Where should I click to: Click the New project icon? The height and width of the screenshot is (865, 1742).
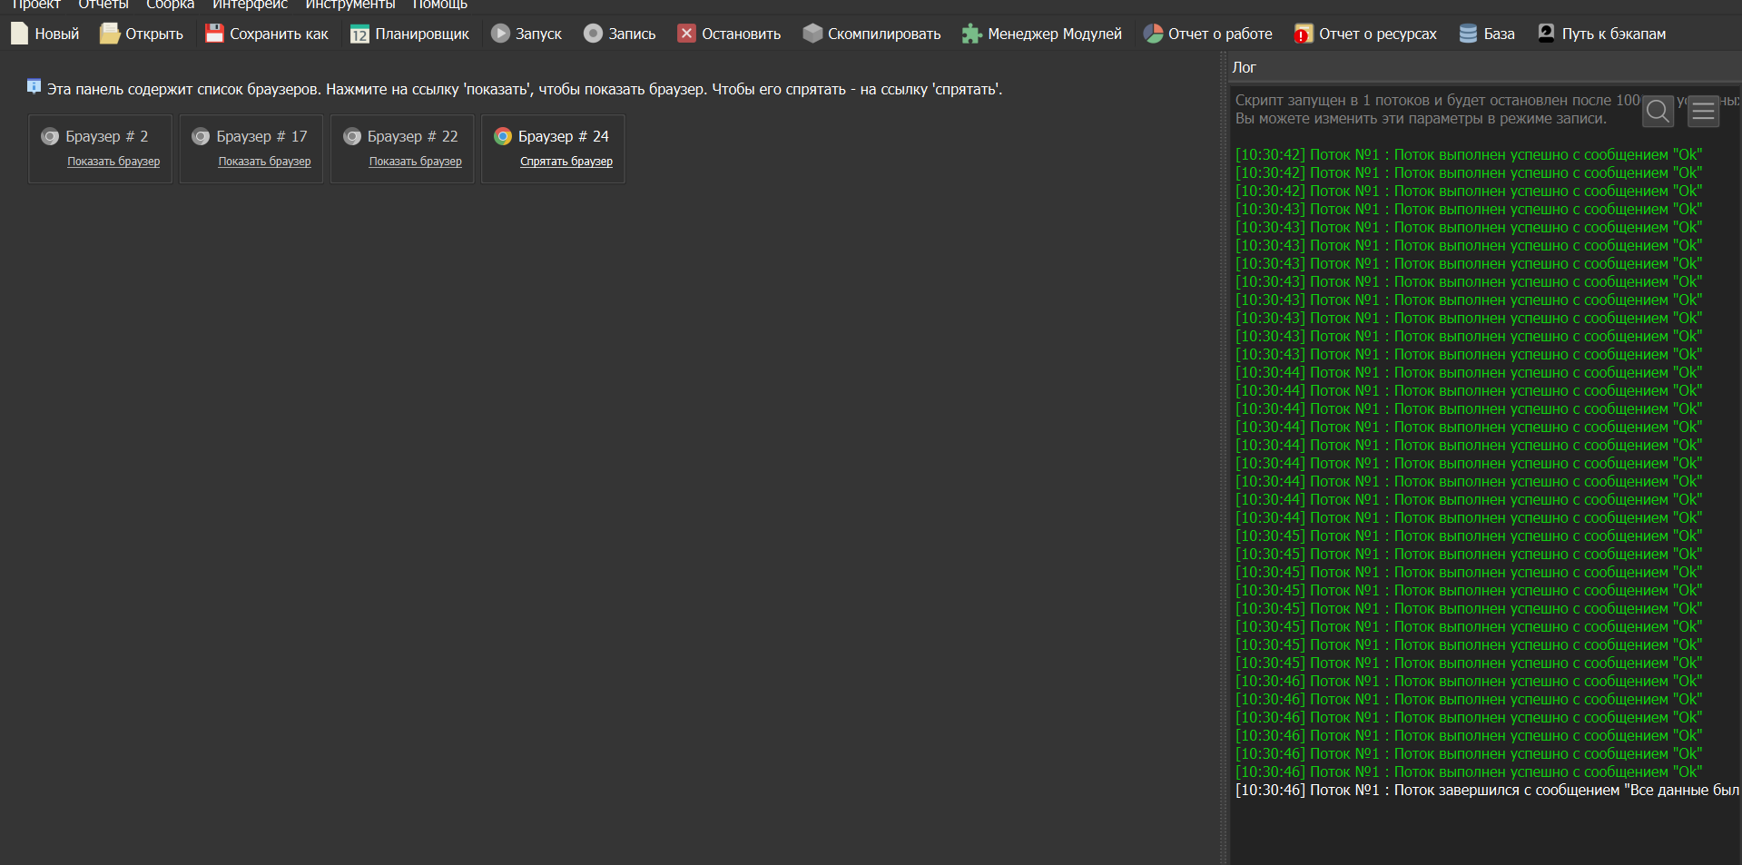20,34
